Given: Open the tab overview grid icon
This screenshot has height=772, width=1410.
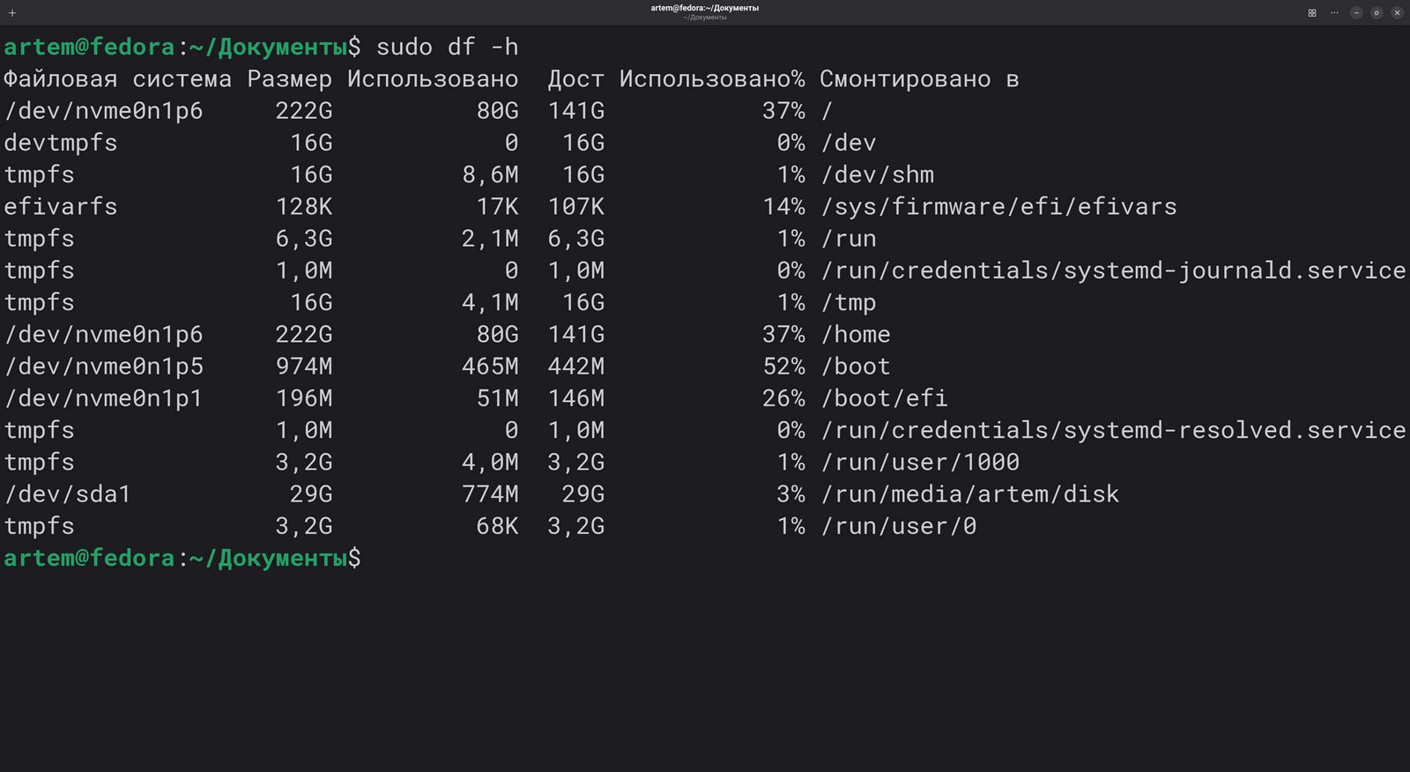Looking at the screenshot, I should [1312, 13].
